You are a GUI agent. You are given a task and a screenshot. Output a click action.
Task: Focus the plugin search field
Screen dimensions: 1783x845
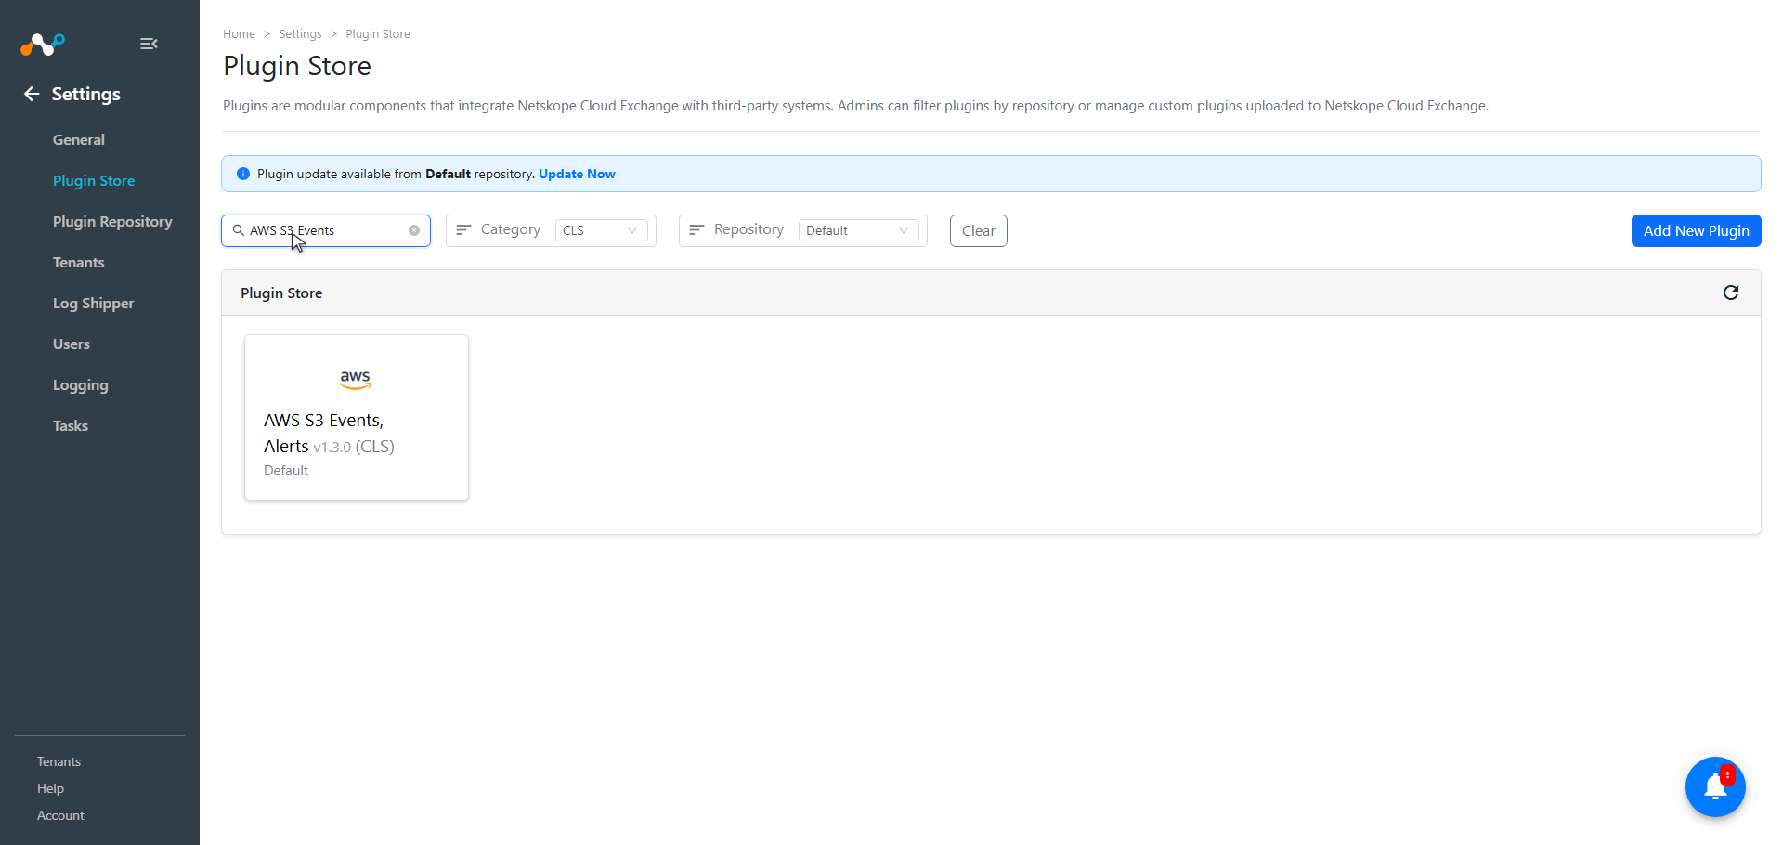coord(326,230)
